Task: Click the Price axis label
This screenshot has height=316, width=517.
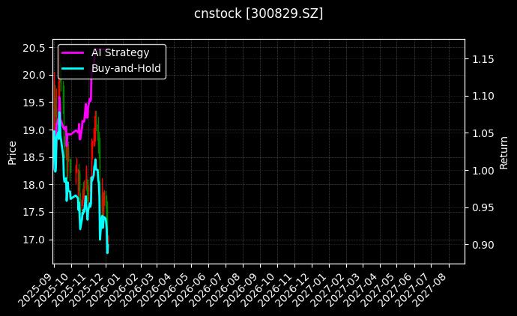Action: pyautogui.click(x=12, y=153)
